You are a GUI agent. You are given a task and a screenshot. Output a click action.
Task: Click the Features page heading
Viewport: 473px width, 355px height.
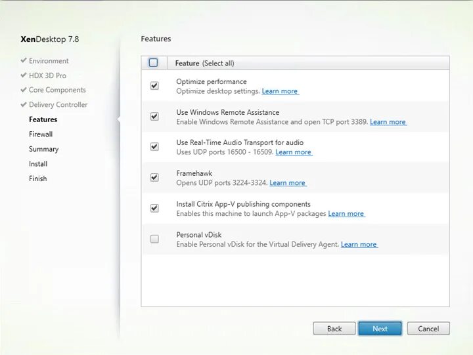(156, 39)
